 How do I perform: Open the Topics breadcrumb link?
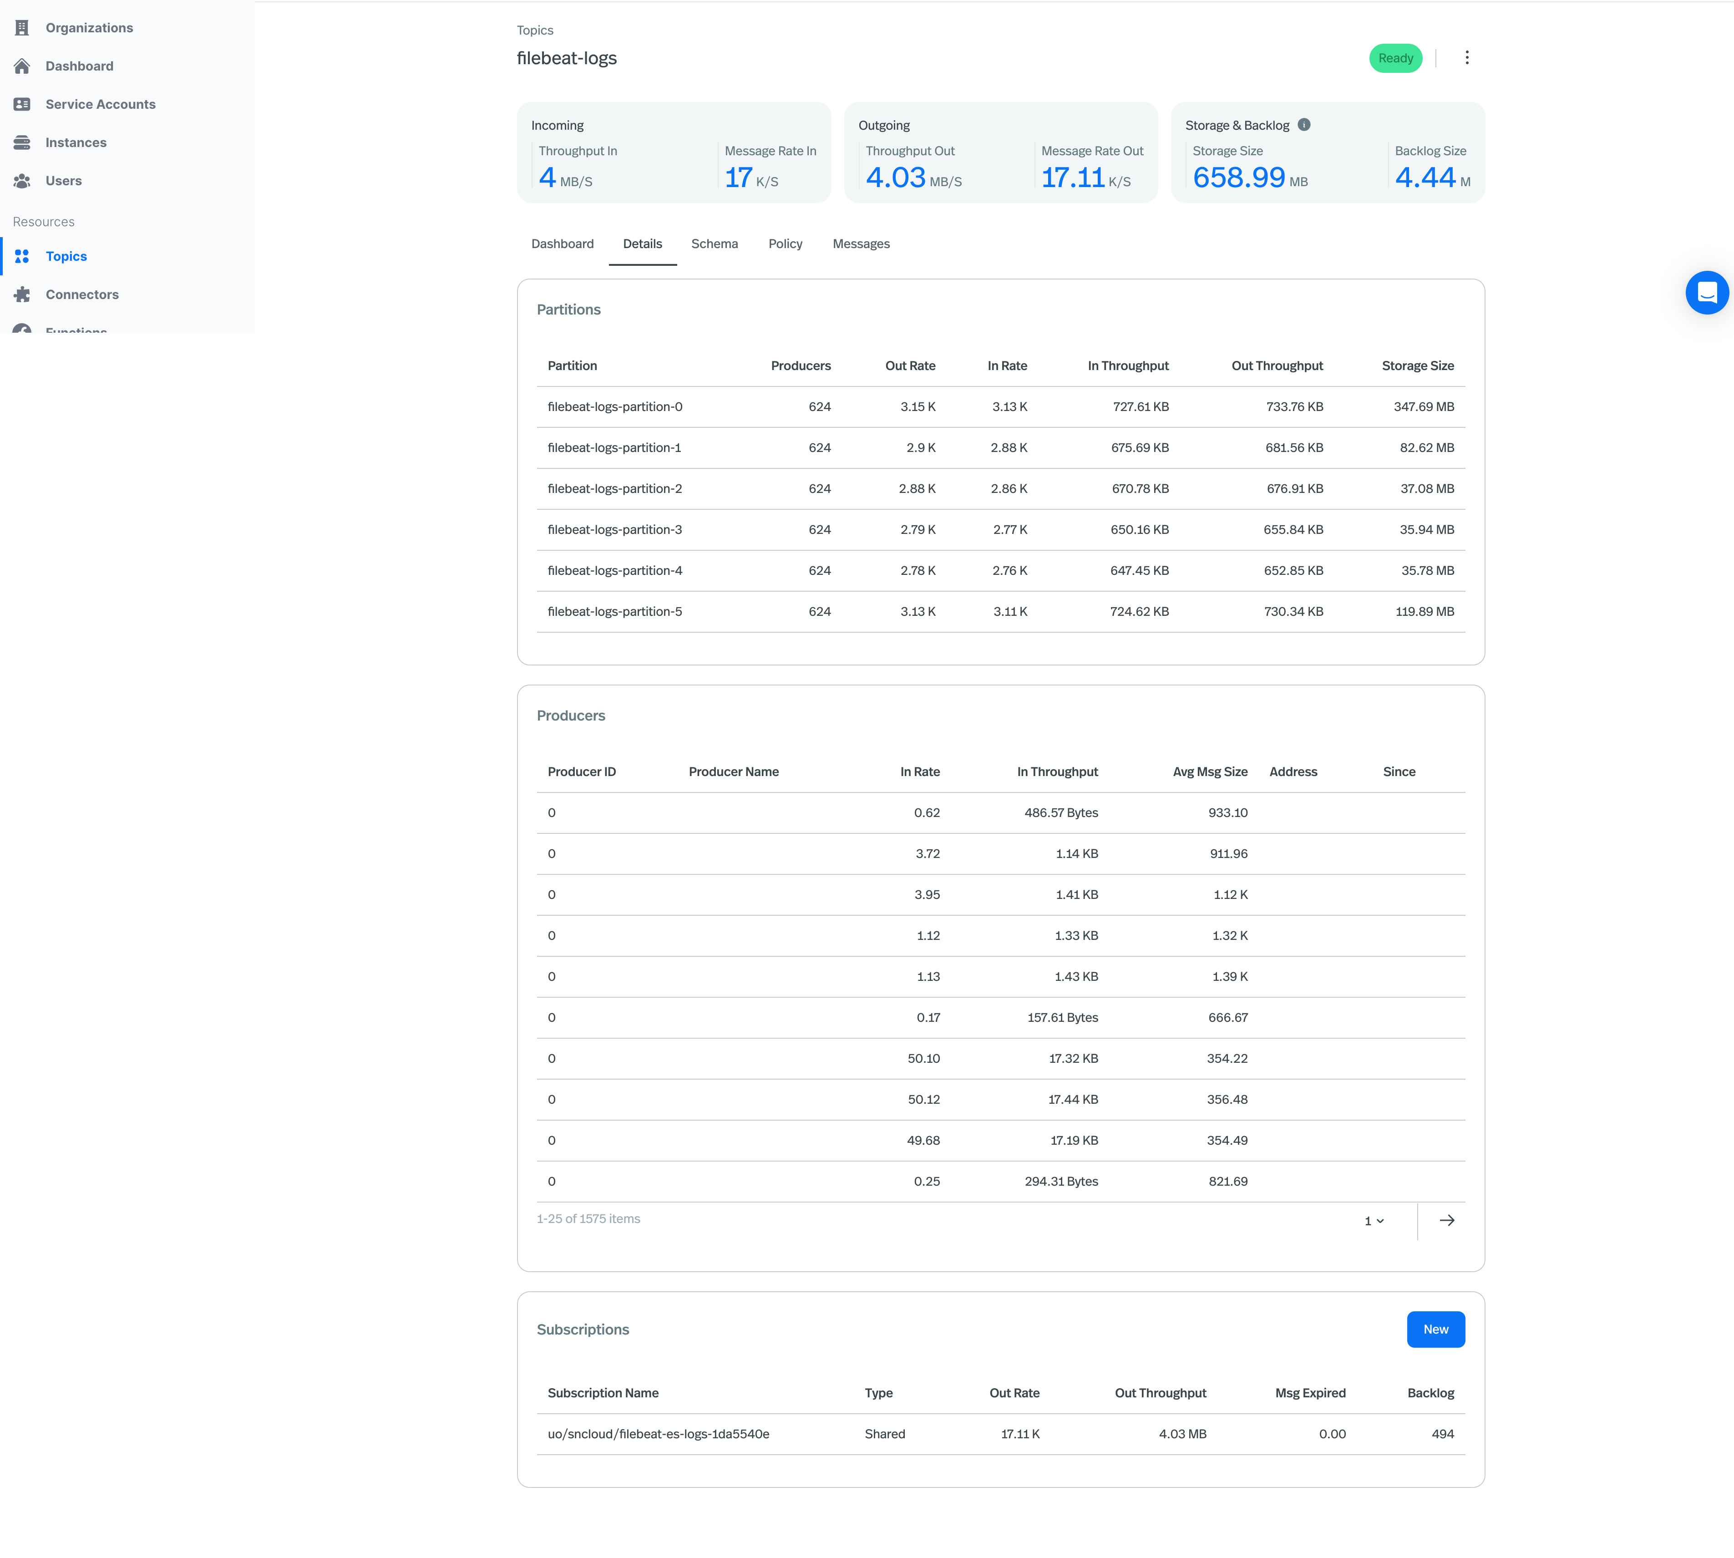point(535,30)
